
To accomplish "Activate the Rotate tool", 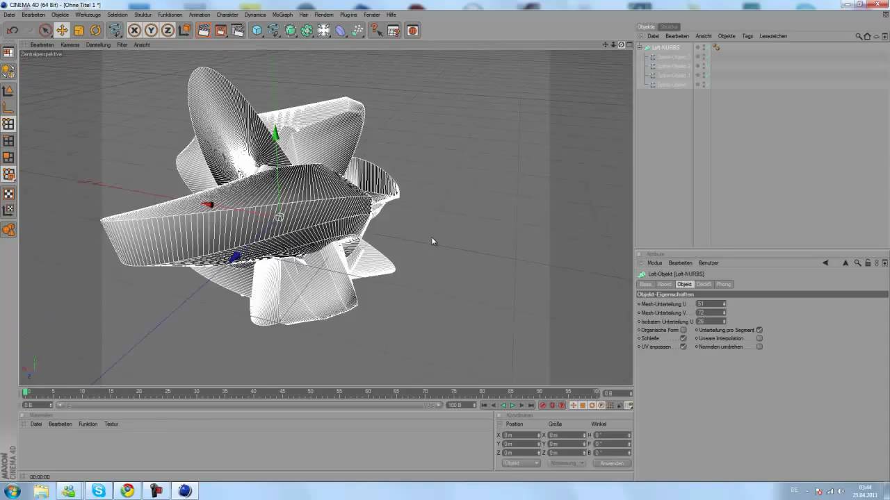I will click(95, 31).
